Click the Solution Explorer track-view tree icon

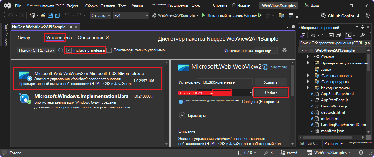(x=349, y=36)
